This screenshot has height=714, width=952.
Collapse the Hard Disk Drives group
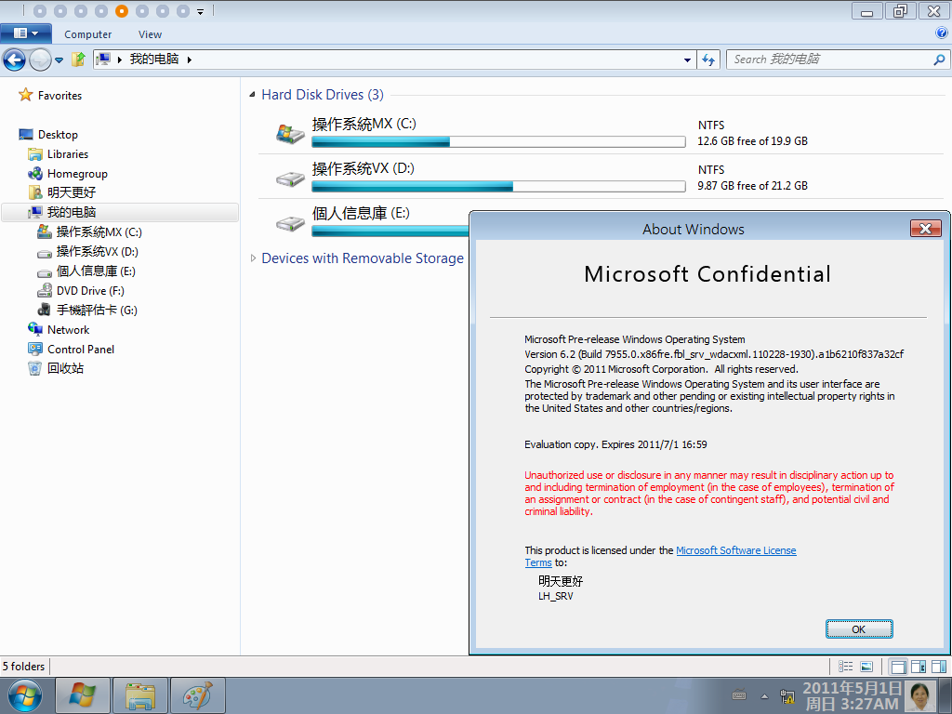(252, 95)
